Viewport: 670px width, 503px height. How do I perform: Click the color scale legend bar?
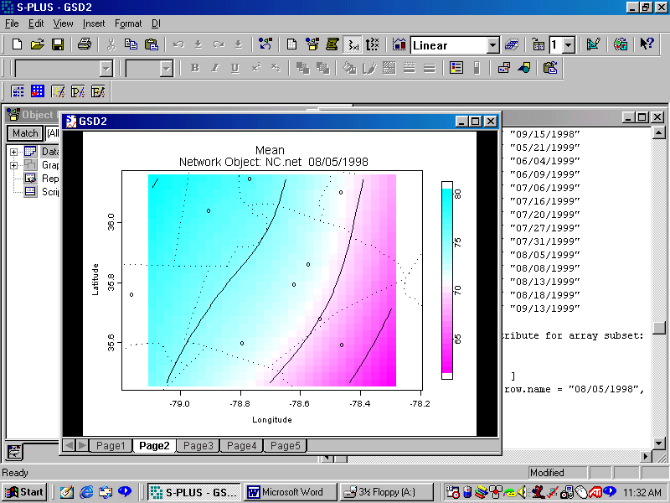[447, 280]
